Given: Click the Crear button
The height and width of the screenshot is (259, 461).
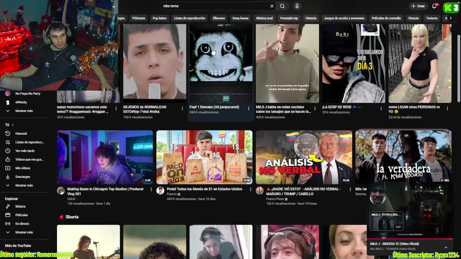Looking at the screenshot, I should 418,6.
